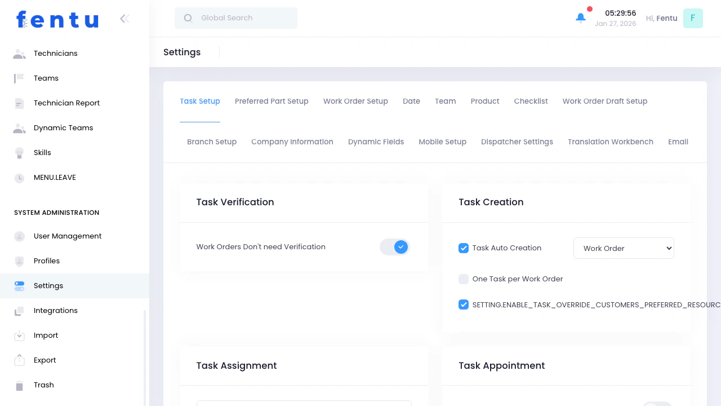Image resolution: width=721 pixels, height=406 pixels.
Task: Open the Trash section
Action: point(44,385)
